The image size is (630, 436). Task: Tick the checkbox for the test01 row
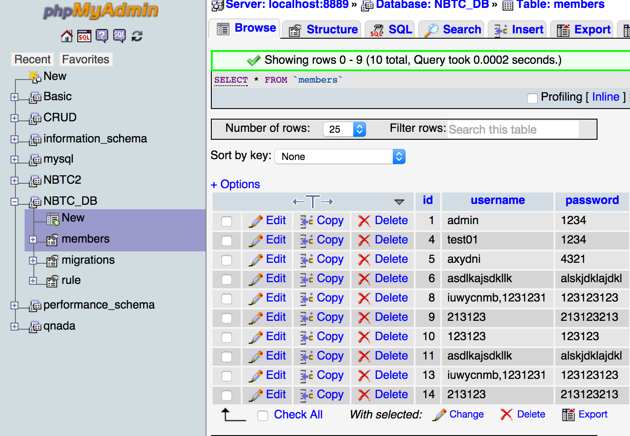[x=227, y=240]
